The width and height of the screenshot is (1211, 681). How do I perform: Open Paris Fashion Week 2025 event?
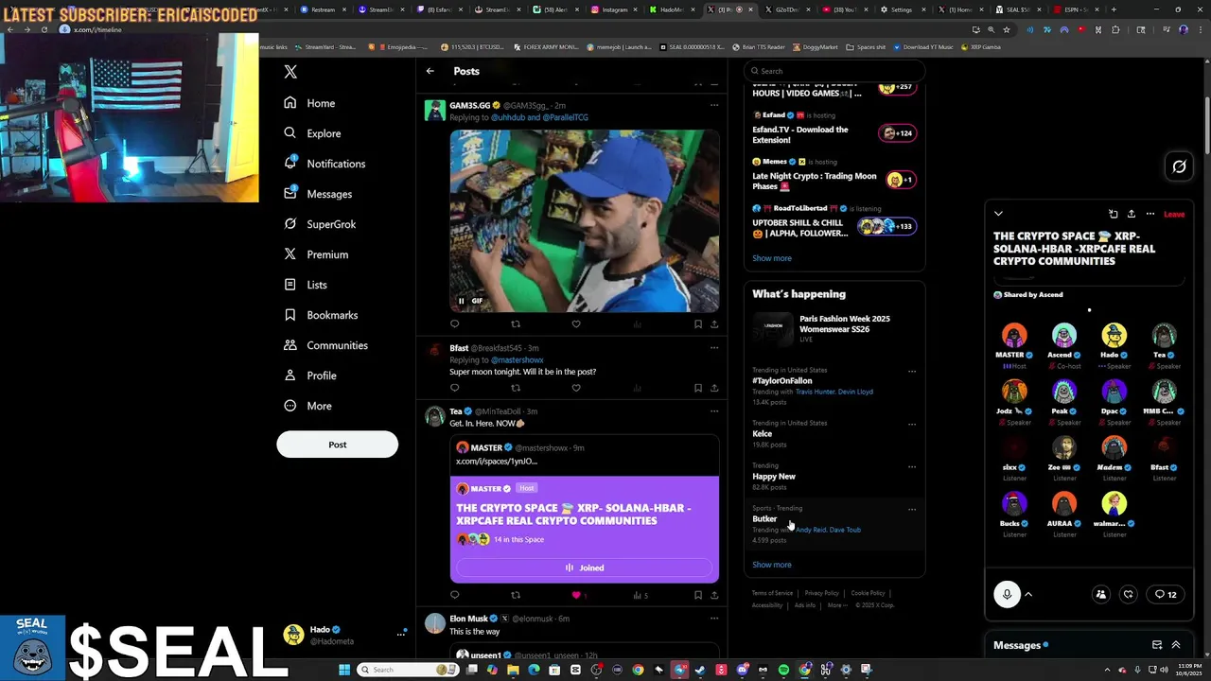834,328
